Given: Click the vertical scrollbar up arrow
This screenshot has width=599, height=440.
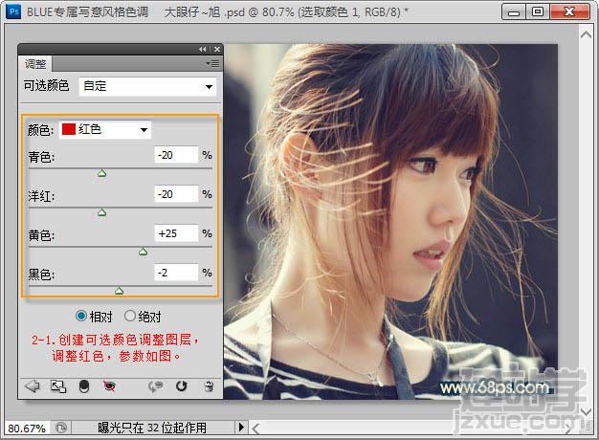Looking at the screenshot, I should 586,34.
